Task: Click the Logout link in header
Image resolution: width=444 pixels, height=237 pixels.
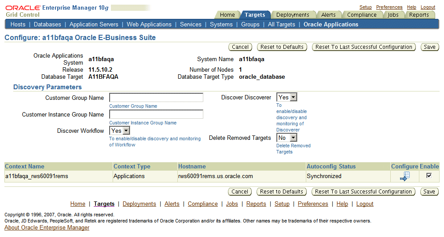Action: click(x=428, y=7)
